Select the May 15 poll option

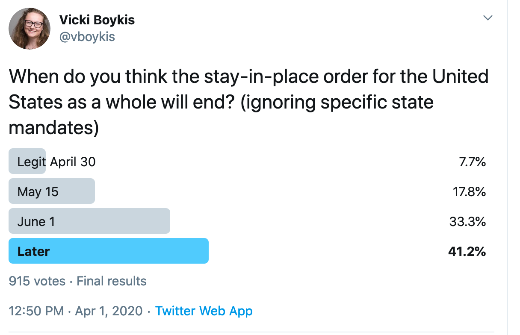coord(52,191)
